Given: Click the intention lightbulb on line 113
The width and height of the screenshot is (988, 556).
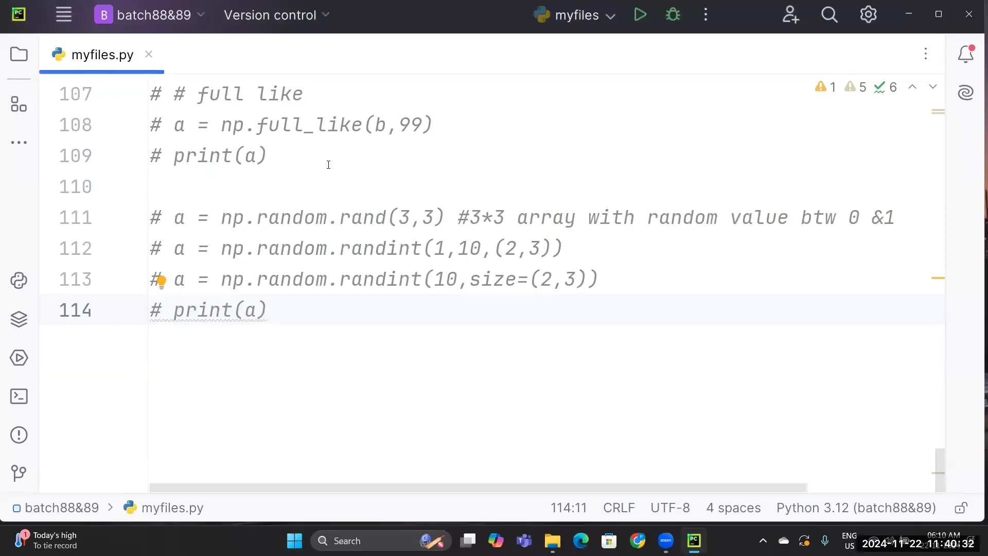Looking at the screenshot, I should 160,281.
